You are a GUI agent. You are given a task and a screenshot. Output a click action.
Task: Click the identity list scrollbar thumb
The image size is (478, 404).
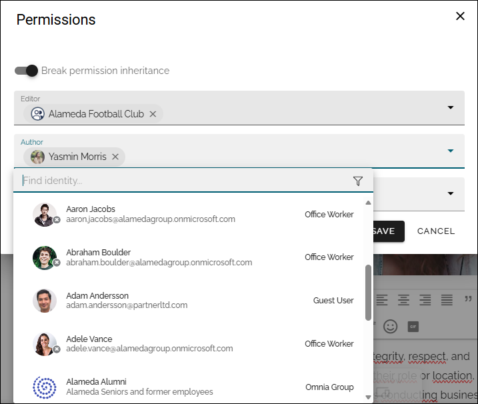[x=368, y=293]
